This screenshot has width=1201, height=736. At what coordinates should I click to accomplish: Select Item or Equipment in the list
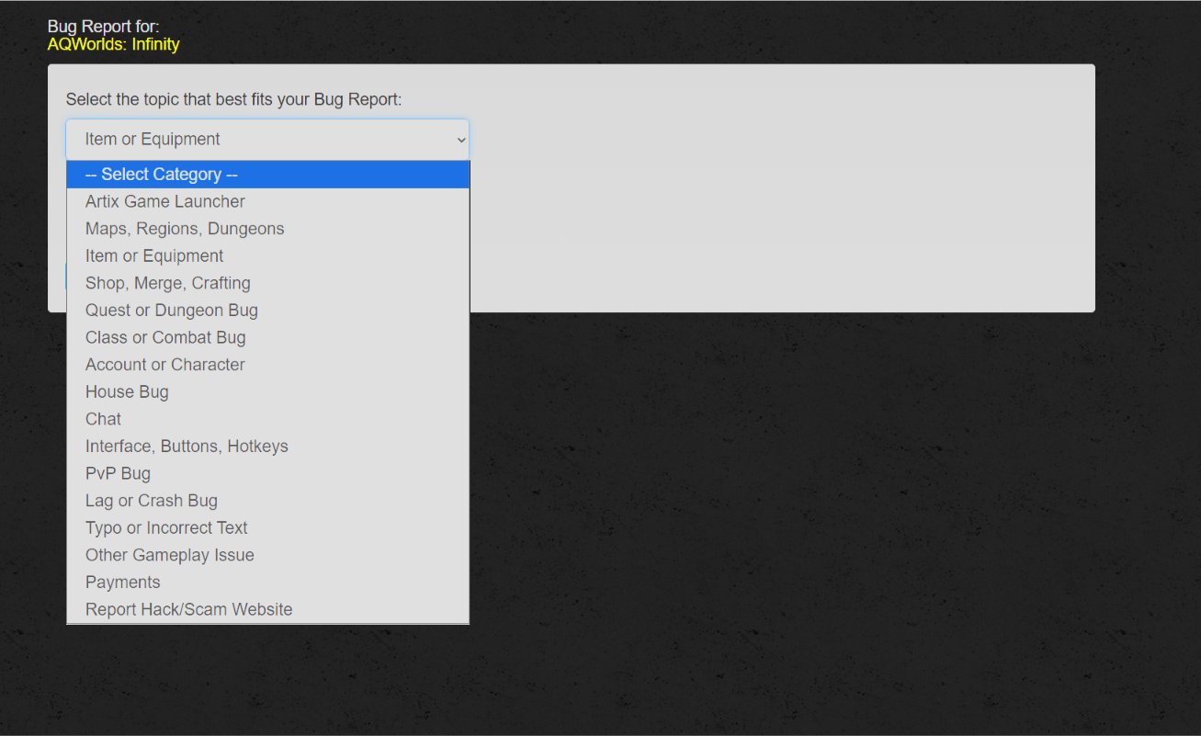point(267,255)
